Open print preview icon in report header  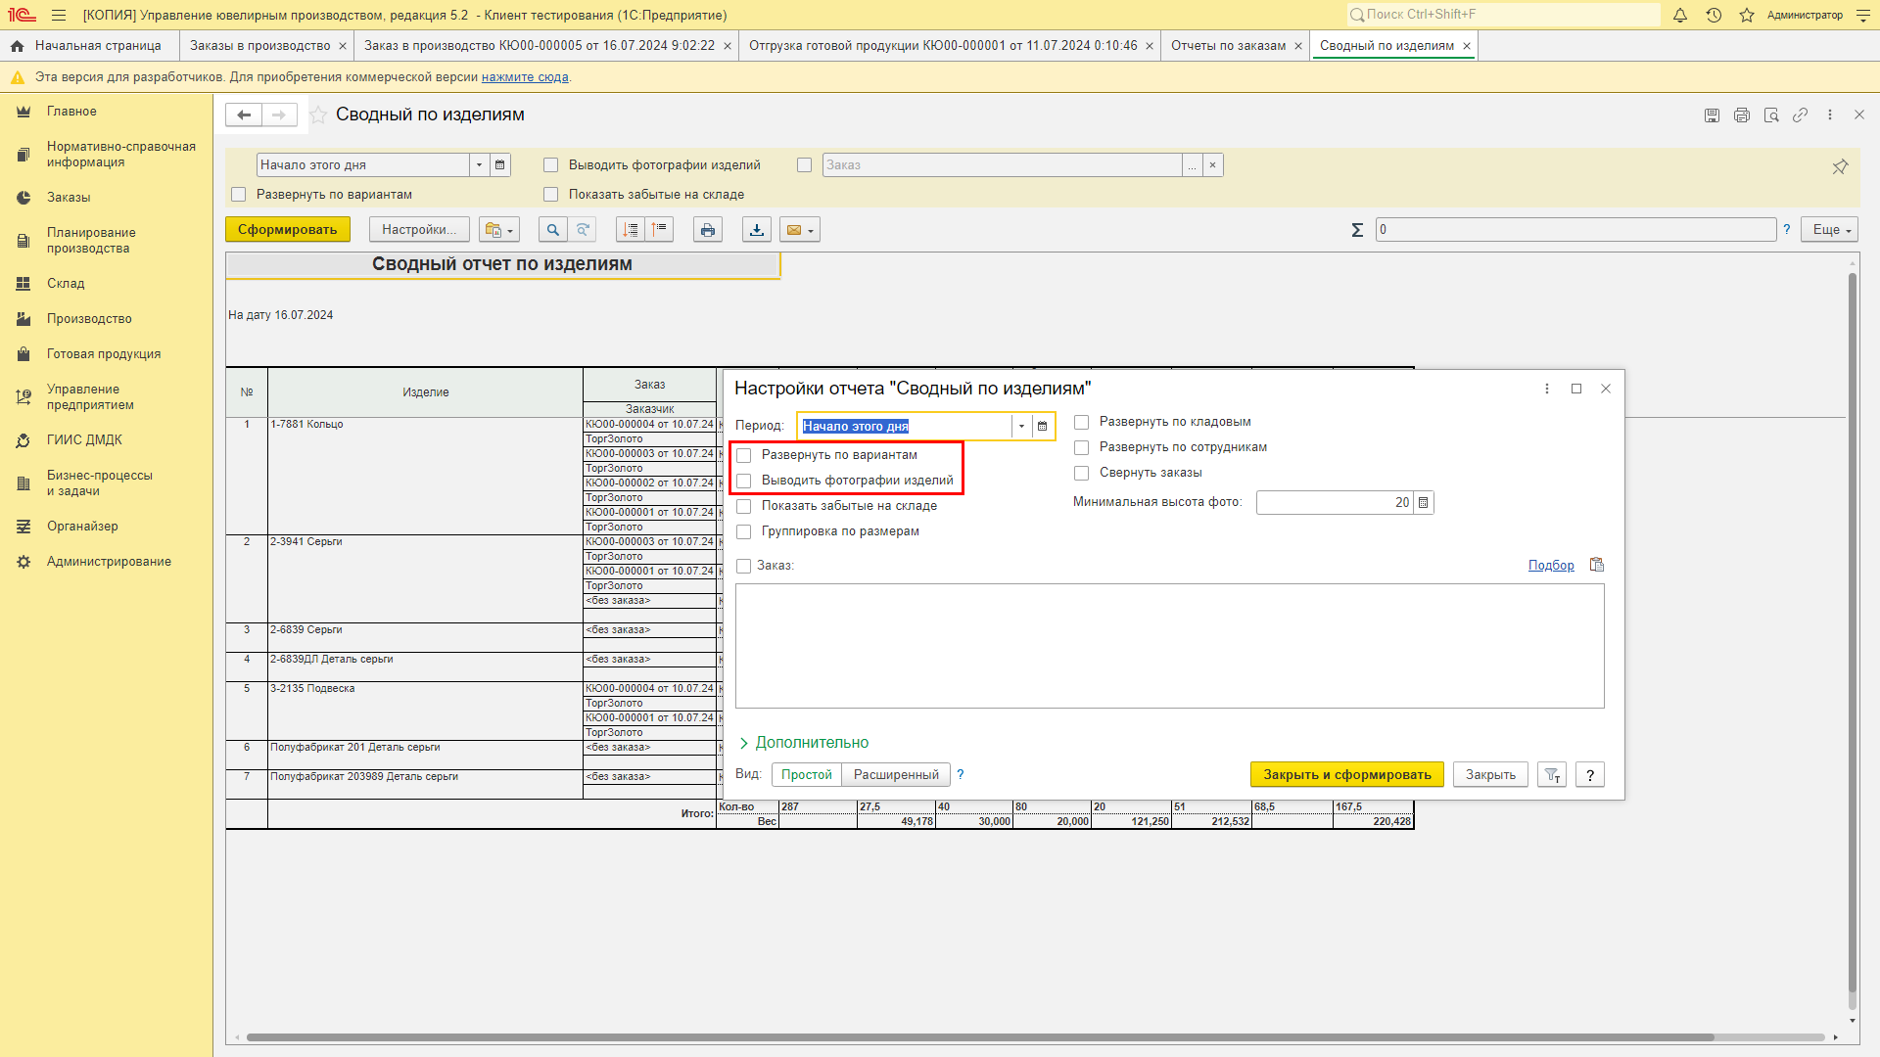[1770, 115]
